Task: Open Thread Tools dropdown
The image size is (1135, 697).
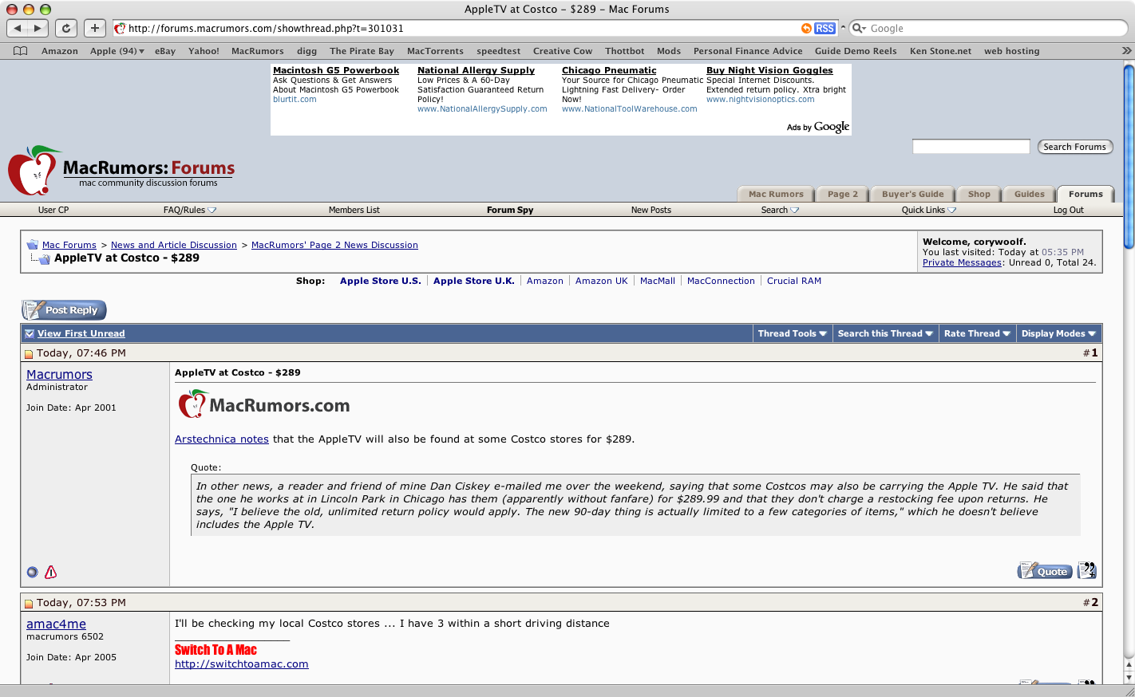Action: click(x=792, y=333)
